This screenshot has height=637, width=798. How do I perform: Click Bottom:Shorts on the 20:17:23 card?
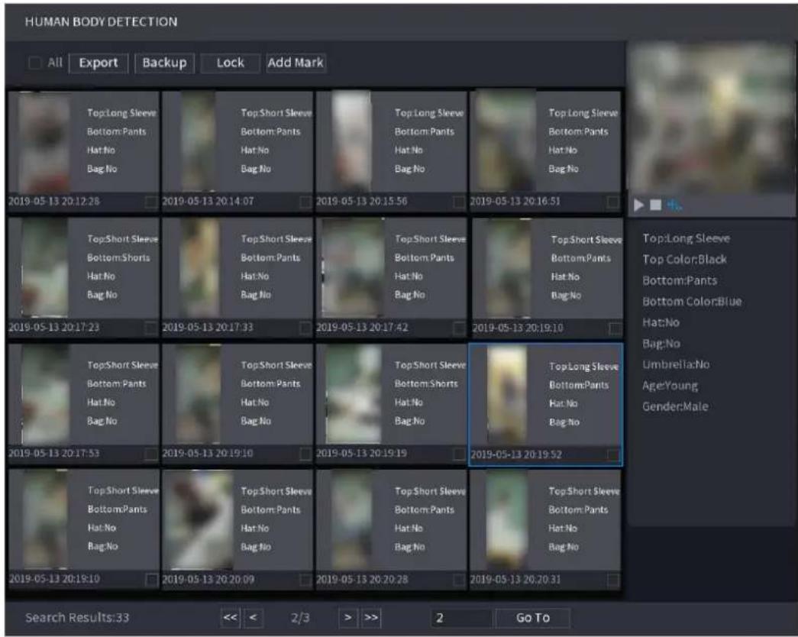point(118,257)
